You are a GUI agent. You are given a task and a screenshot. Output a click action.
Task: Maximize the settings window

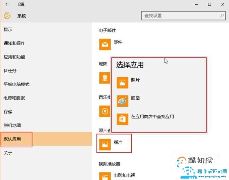point(209,4)
